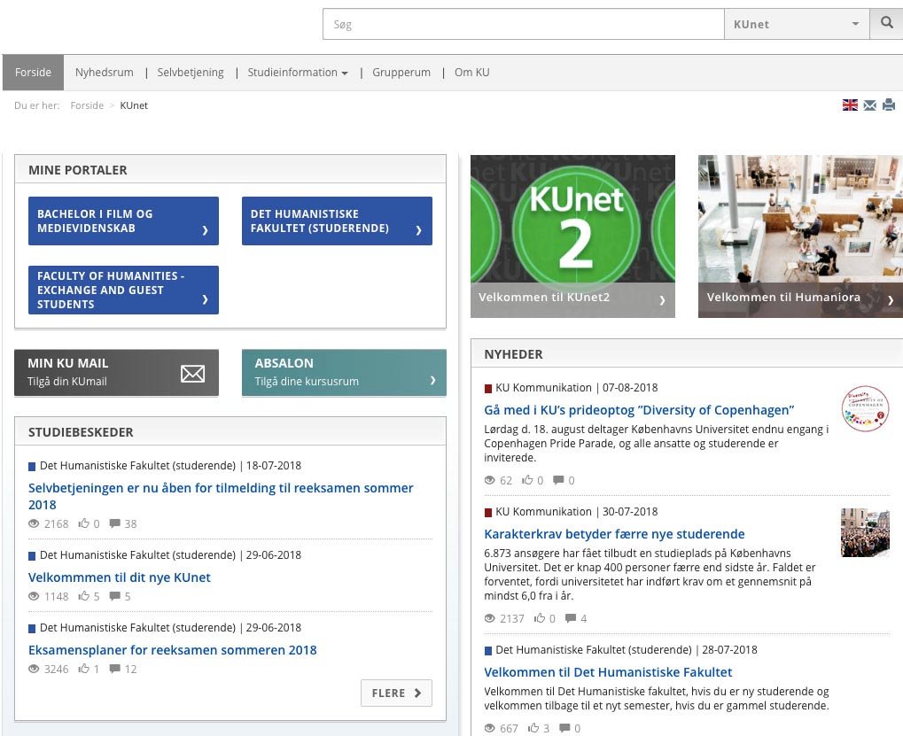Open Absalon course rooms tile
The height and width of the screenshot is (736, 903).
pyautogui.click(x=344, y=372)
